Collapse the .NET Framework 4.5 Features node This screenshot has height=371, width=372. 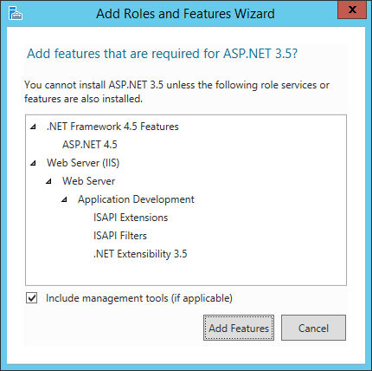pyautogui.click(x=33, y=127)
